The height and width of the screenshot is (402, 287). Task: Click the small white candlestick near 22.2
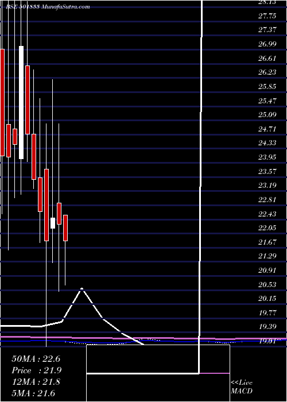[53, 223]
